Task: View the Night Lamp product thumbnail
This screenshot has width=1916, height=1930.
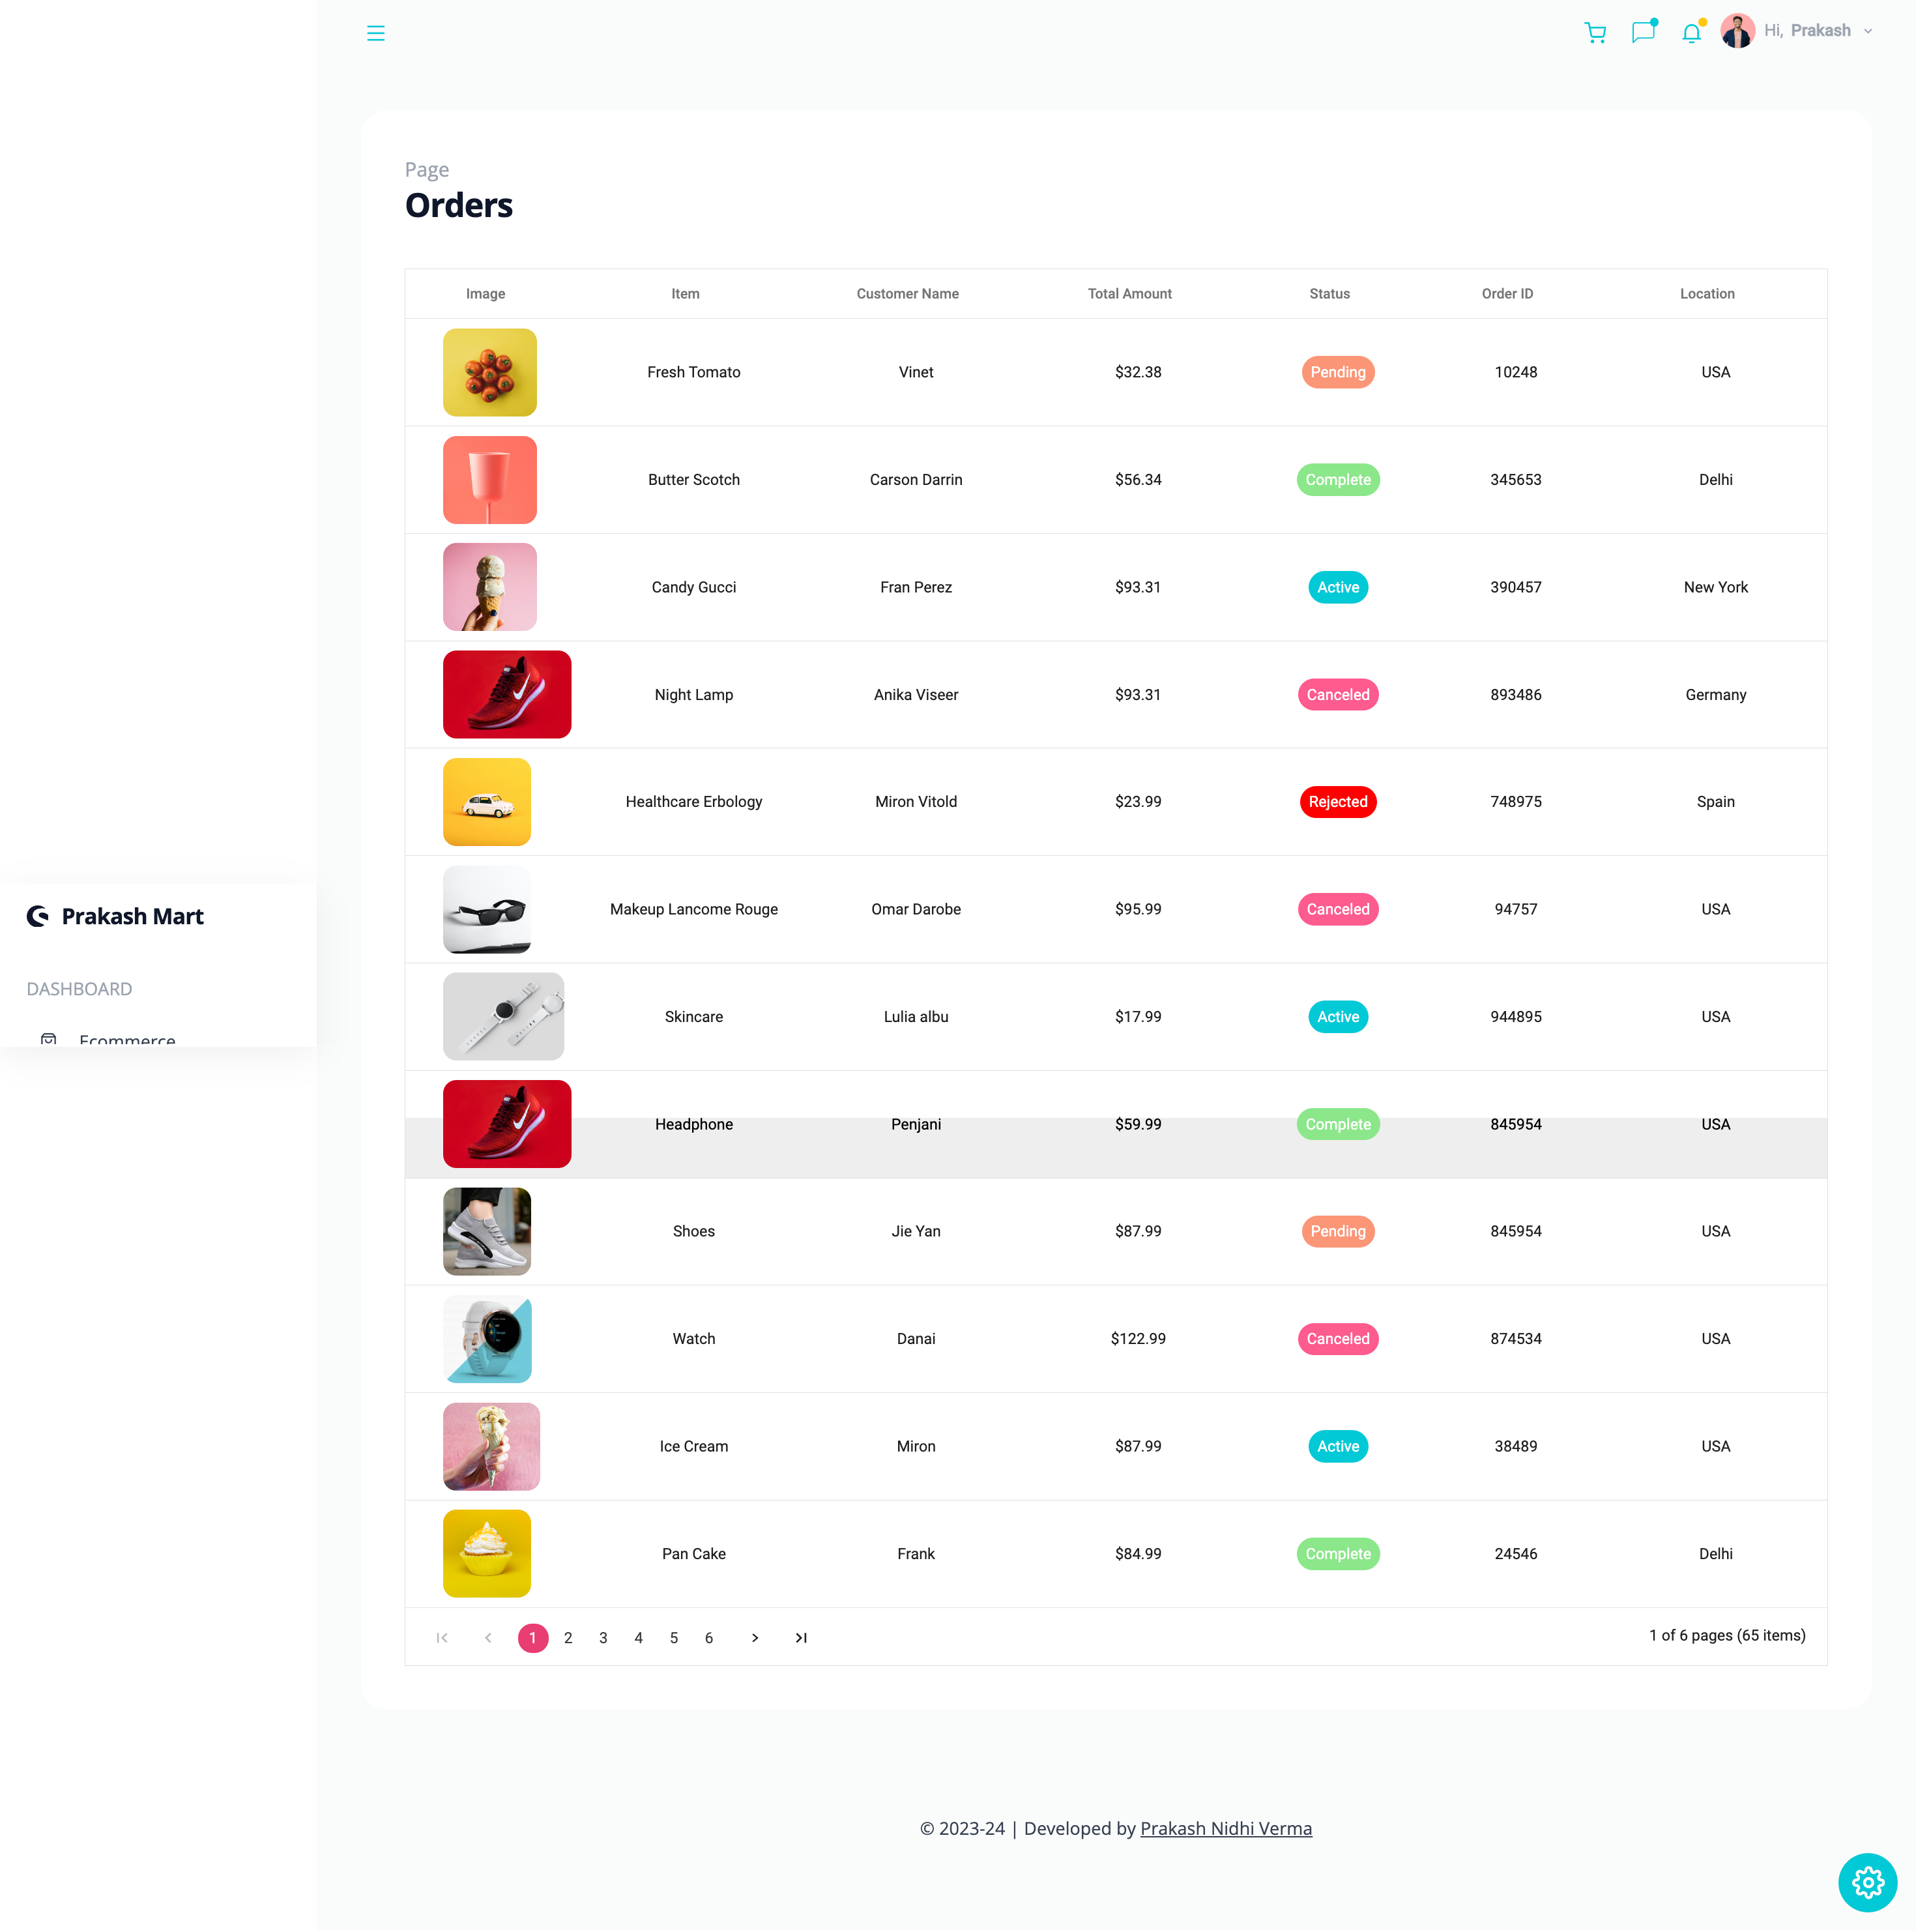Action: (x=506, y=694)
